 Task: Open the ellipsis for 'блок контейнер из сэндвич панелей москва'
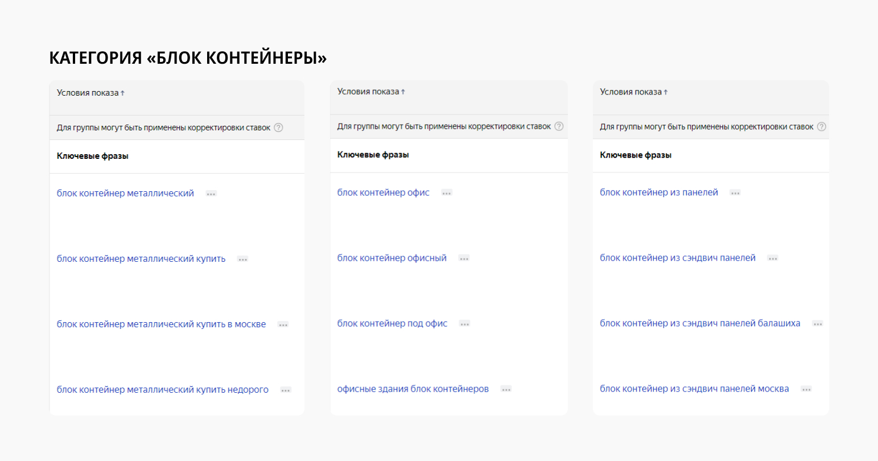click(x=806, y=389)
